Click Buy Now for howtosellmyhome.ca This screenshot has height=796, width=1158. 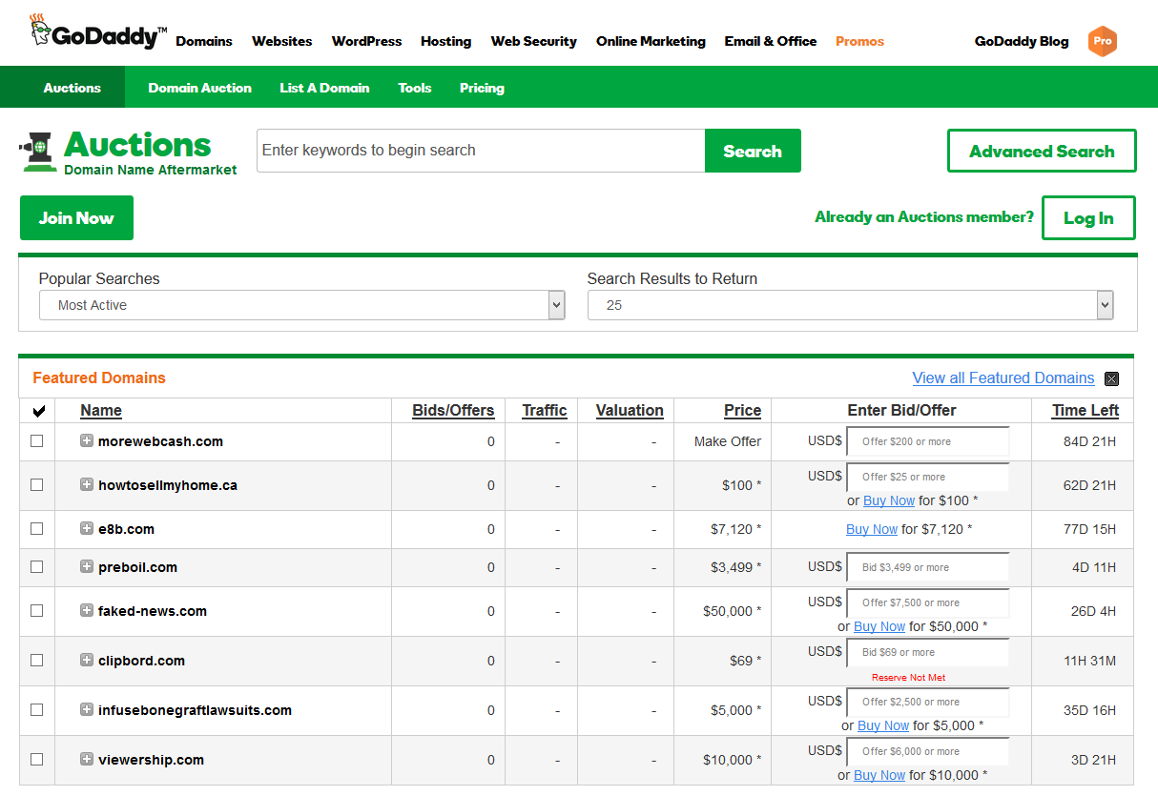[889, 500]
